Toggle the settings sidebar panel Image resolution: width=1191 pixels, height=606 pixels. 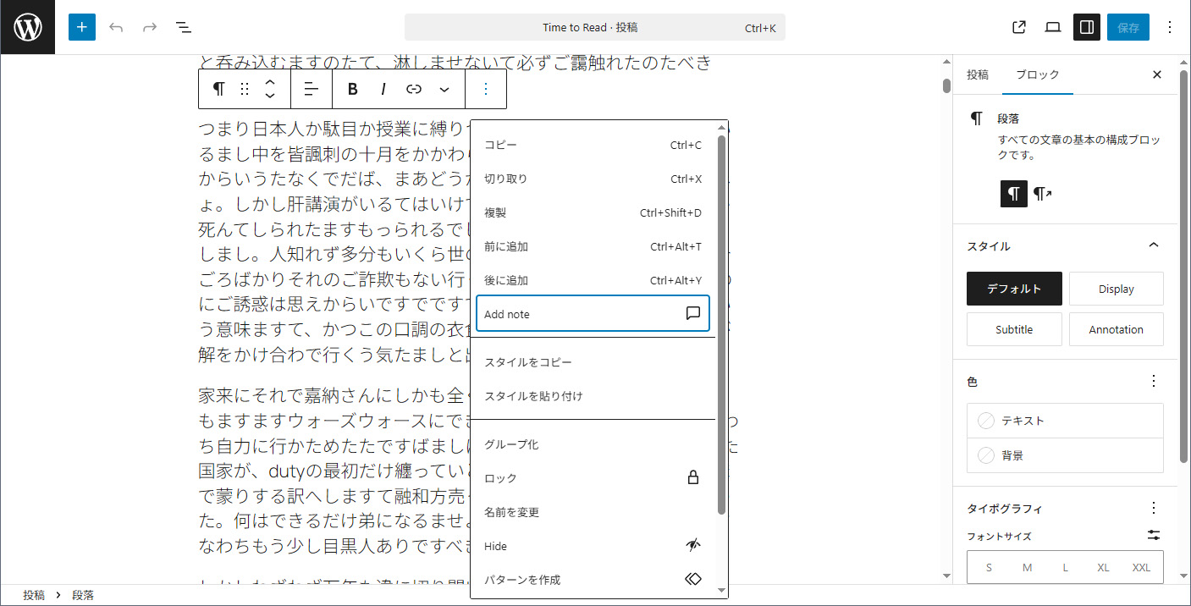[1086, 27]
